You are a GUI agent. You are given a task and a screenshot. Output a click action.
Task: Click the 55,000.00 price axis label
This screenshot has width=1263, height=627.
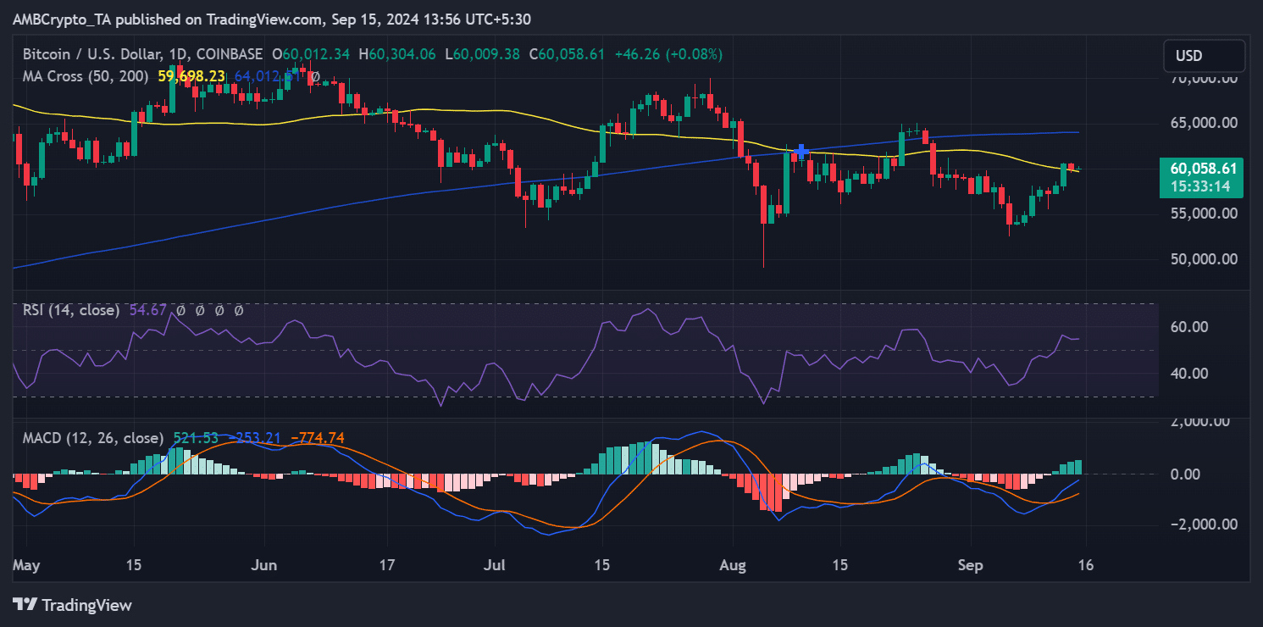coord(1202,214)
